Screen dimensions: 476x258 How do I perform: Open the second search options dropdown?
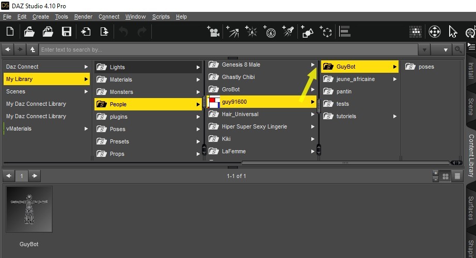tap(441, 50)
